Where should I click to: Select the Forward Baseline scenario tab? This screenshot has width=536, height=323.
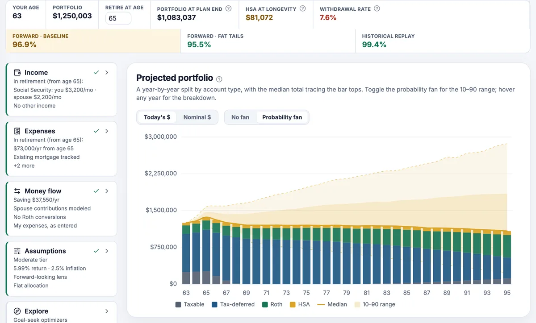(93, 41)
